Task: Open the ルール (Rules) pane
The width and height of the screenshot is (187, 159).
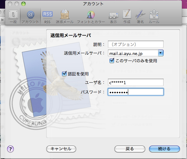Action: point(154,17)
